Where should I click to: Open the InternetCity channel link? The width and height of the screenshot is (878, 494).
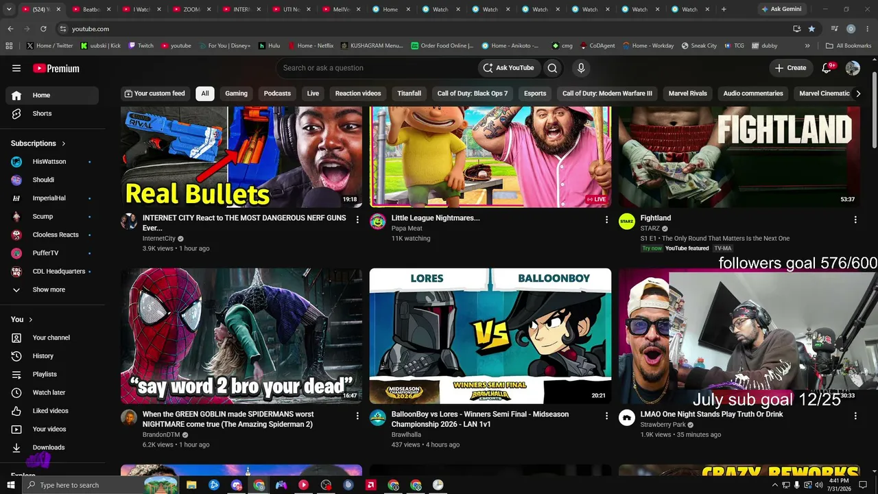coord(159,238)
